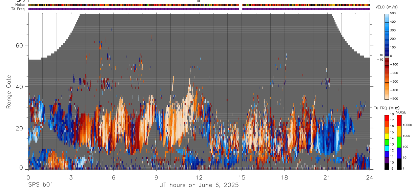Click the 10000 noise legend label
The width and height of the screenshot is (416, 192).
click(408, 125)
